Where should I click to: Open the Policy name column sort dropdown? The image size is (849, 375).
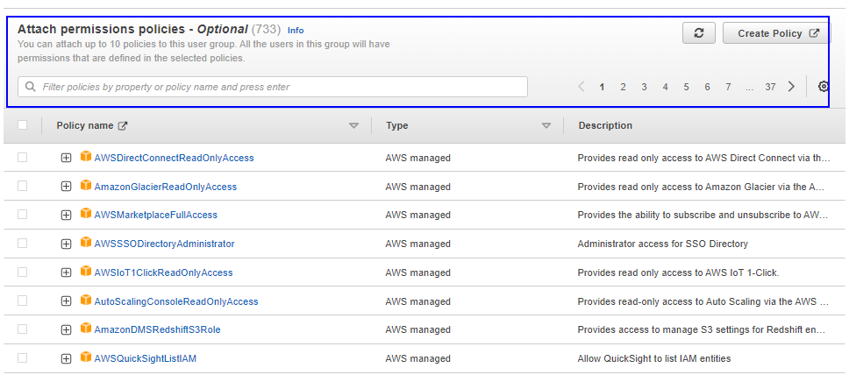click(x=353, y=125)
